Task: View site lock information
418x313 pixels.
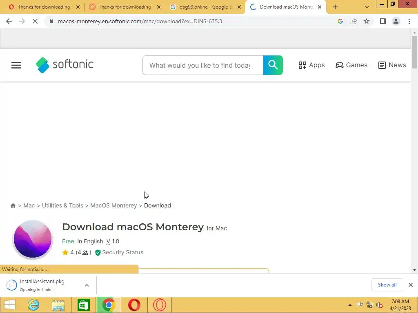Action: pos(51,21)
